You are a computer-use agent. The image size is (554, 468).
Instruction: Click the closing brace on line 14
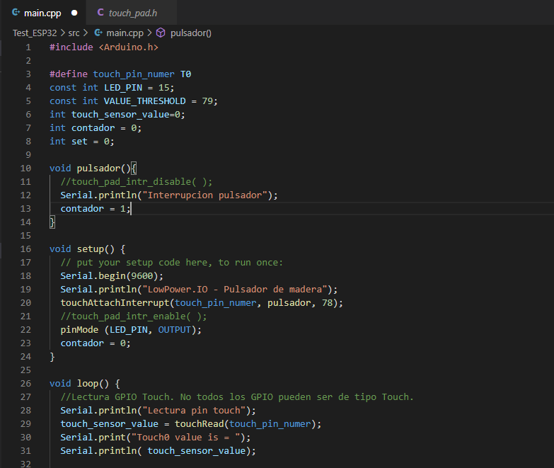point(52,222)
